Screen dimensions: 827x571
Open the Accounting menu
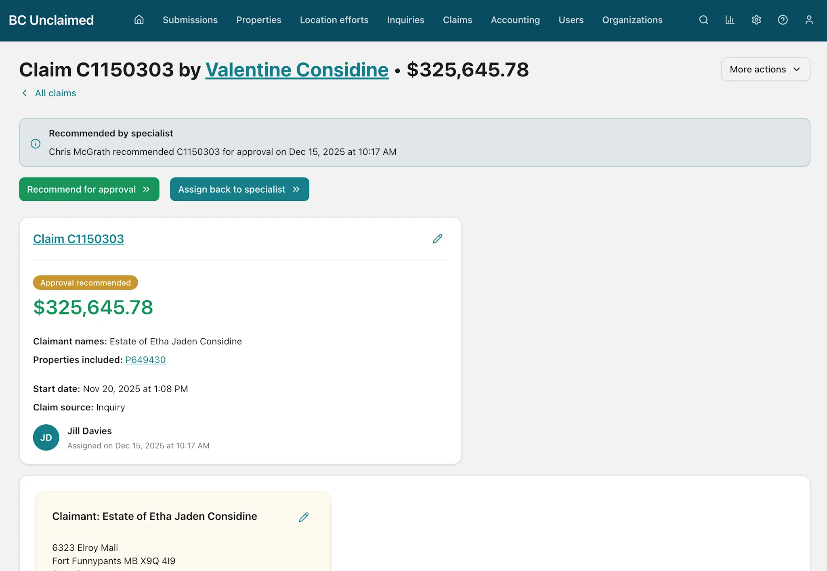point(515,20)
